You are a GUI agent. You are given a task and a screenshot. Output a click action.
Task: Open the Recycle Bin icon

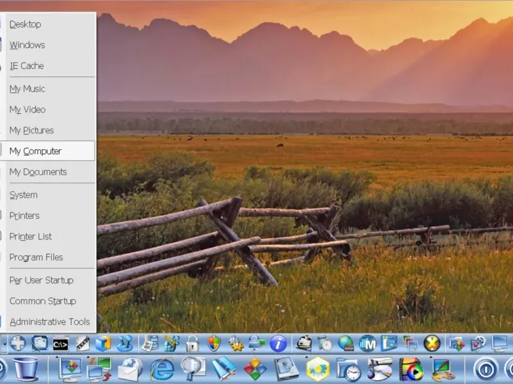pyautogui.click(x=26, y=369)
